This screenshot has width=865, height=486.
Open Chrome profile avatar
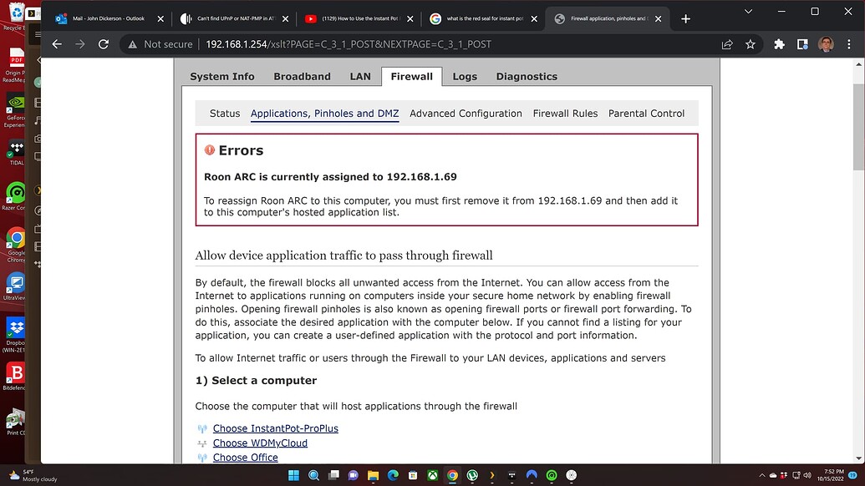[826, 44]
